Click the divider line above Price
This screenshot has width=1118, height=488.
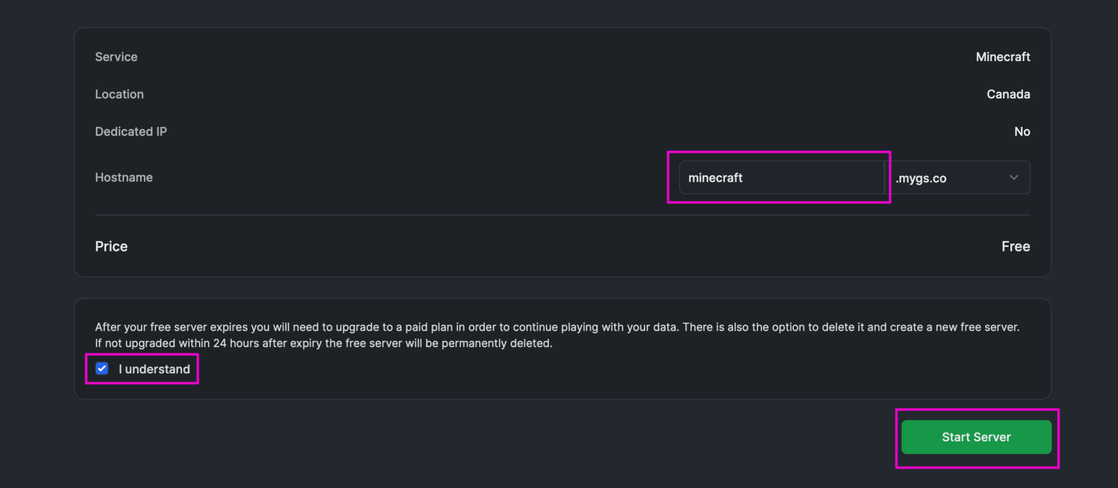point(562,215)
